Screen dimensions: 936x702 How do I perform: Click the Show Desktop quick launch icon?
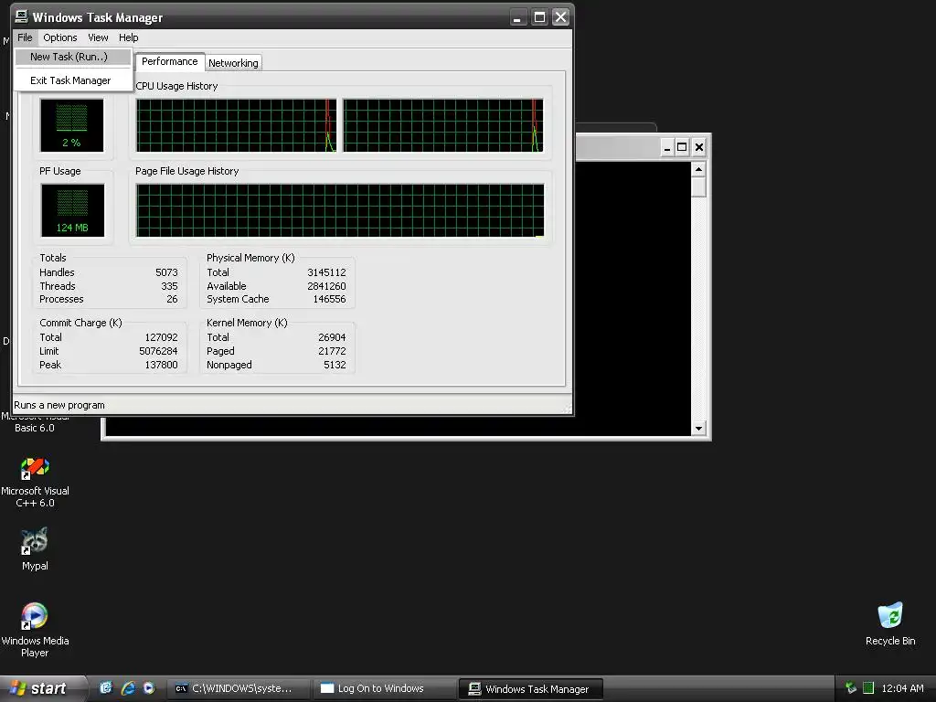(x=106, y=688)
